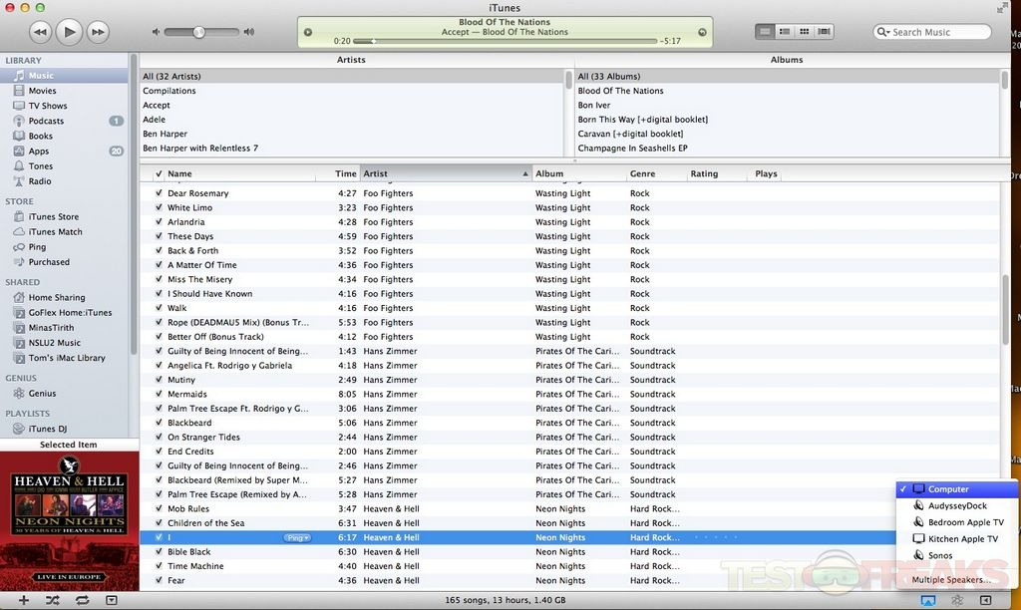Skip to the next track
Screen dimensions: 1021x610
click(98, 32)
